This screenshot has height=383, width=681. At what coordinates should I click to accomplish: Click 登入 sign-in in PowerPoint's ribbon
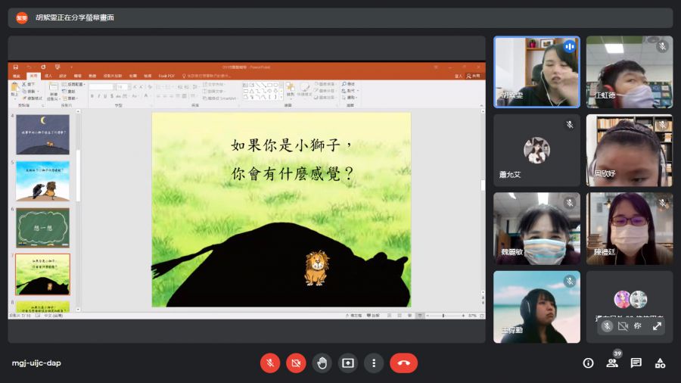459,76
